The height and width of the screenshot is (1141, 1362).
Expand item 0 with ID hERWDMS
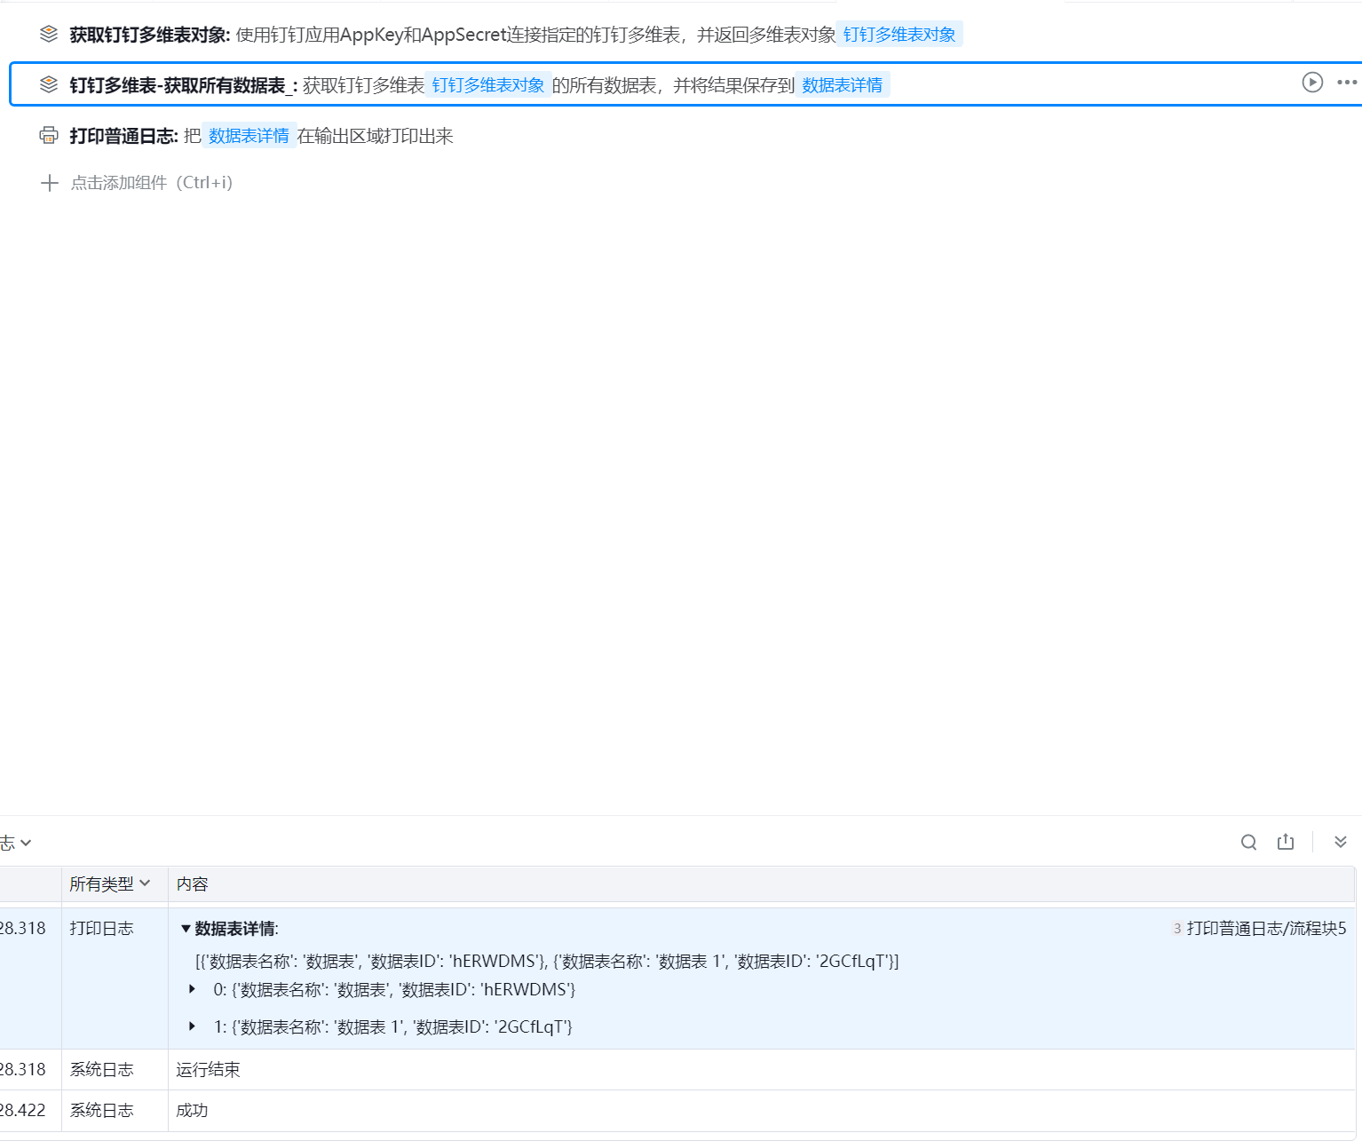[x=192, y=989]
